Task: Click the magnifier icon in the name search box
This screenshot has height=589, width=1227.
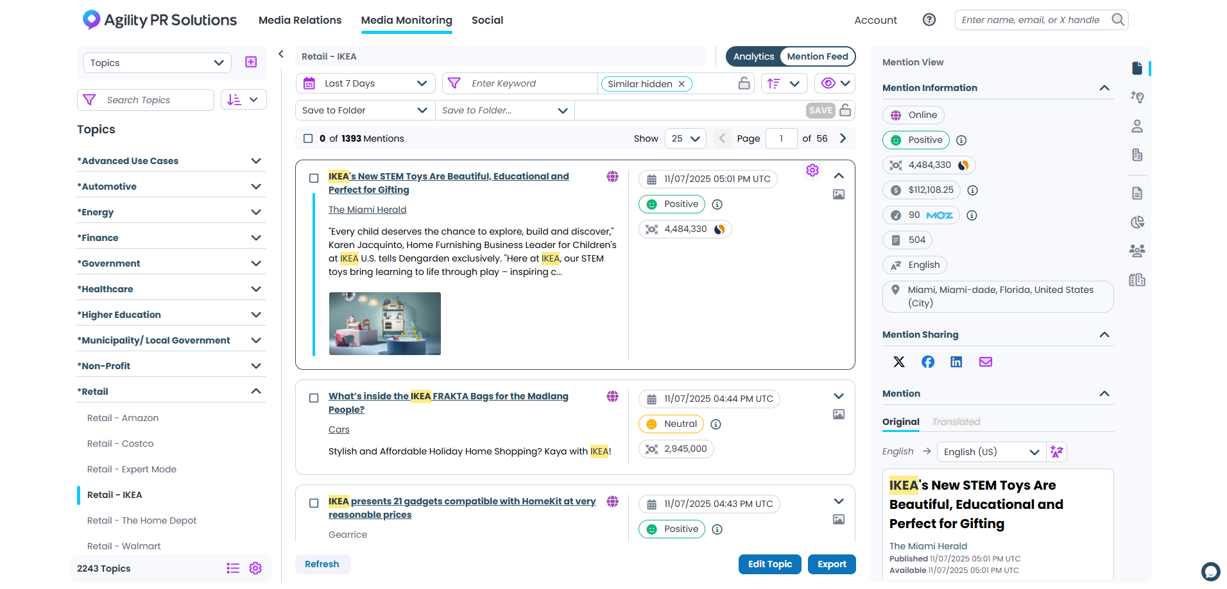Action: coord(1118,20)
